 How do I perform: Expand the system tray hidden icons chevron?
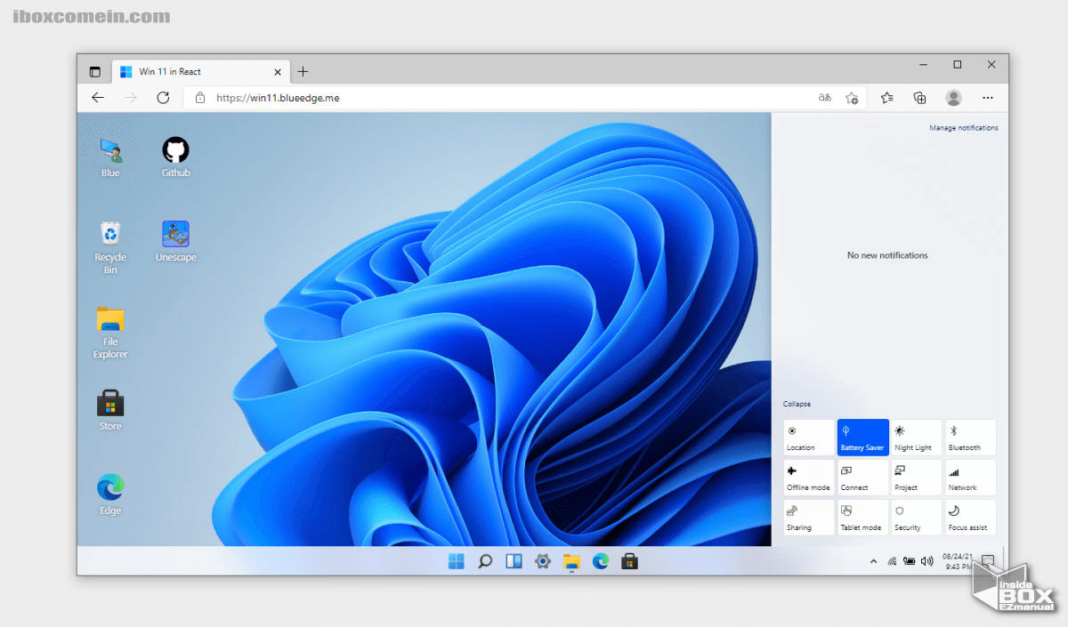[872, 561]
